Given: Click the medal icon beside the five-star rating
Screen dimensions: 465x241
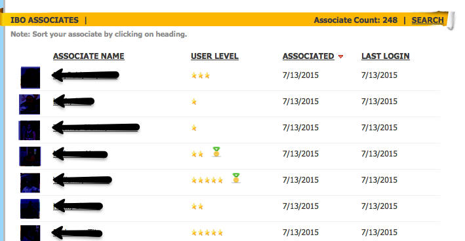Looking at the screenshot, I should [x=236, y=178].
